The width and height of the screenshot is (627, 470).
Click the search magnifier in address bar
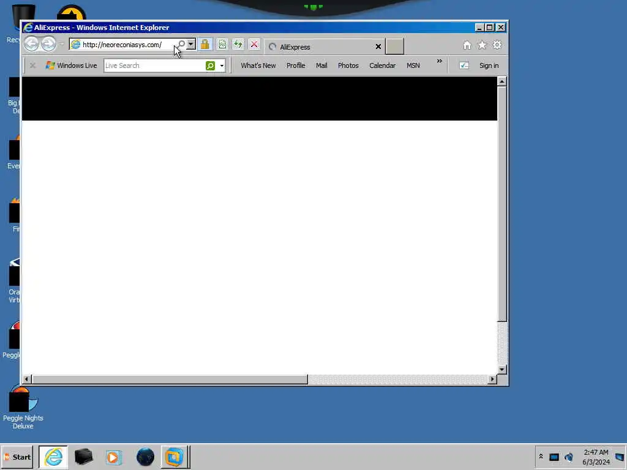tap(181, 44)
